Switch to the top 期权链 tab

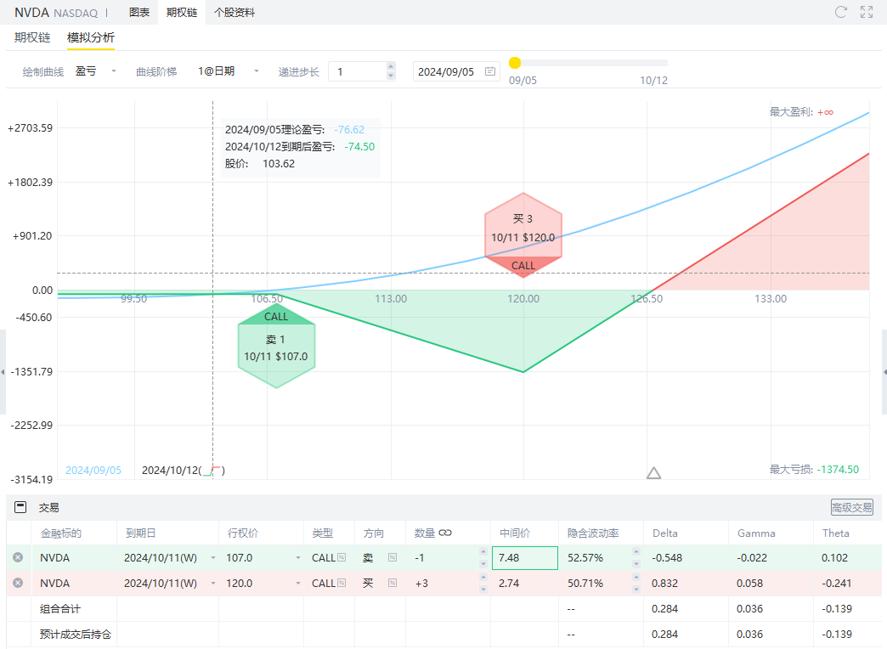[182, 13]
